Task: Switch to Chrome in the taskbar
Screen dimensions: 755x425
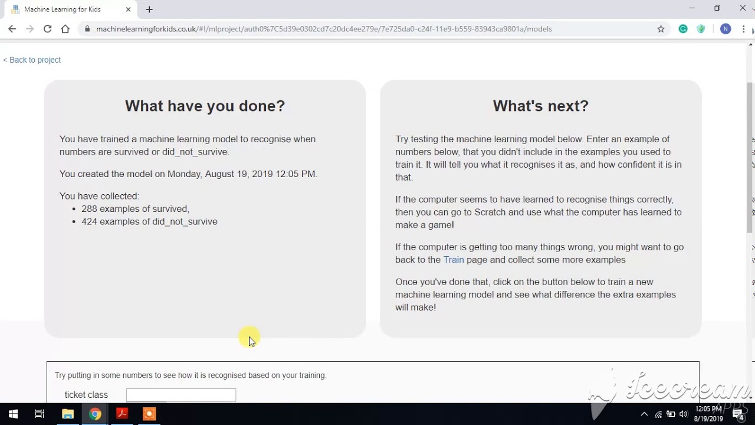Action: 95,414
